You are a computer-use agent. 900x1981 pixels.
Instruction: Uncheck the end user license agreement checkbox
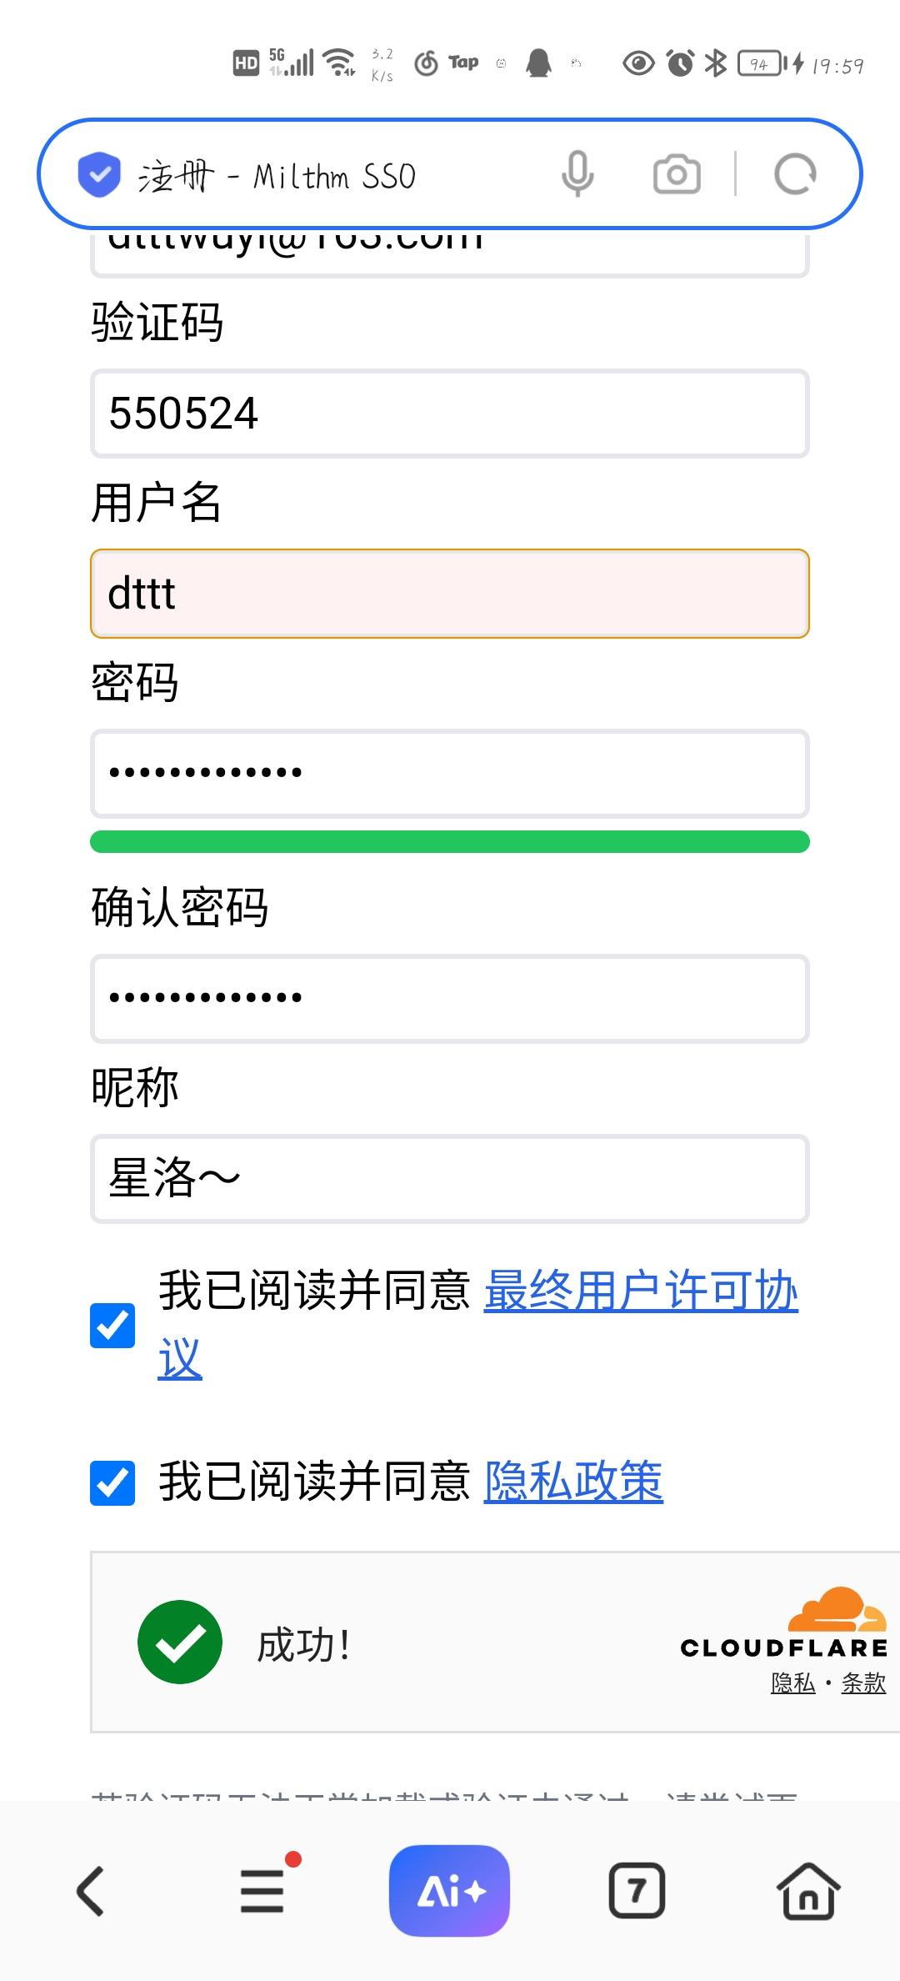112,1326
